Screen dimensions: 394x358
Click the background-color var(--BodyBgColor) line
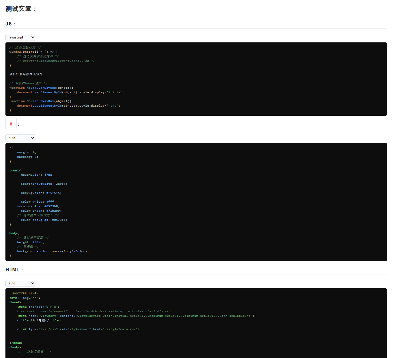point(52,251)
